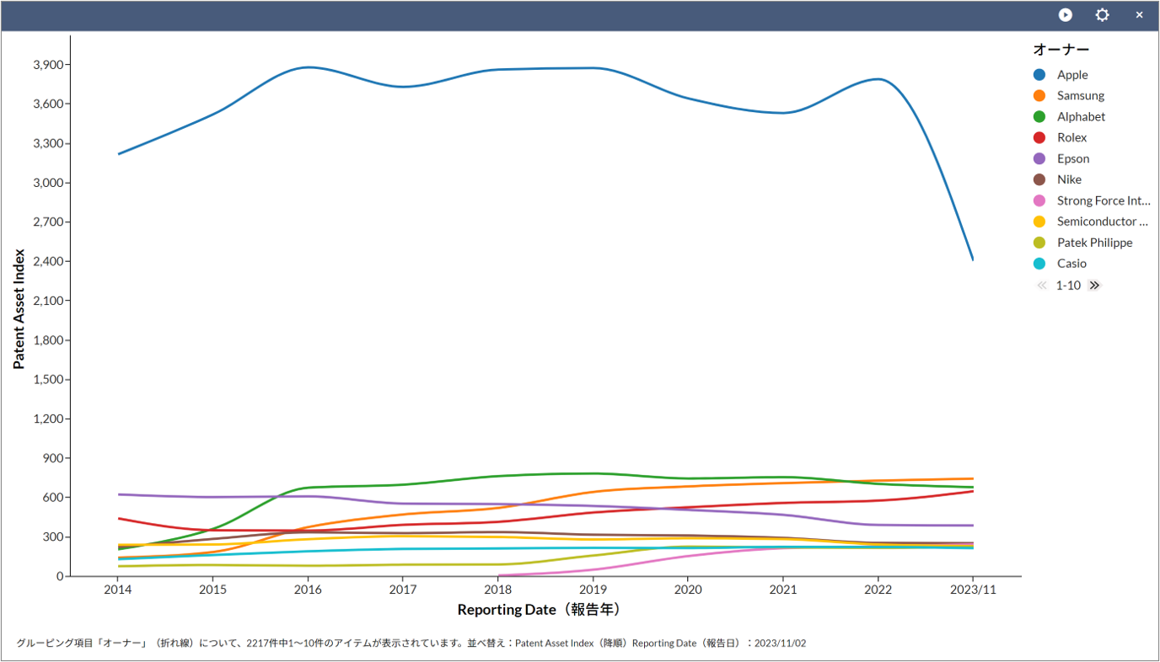Select the Epson legend label
The height and width of the screenshot is (662, 1160).
click(x=1073, y=159)
